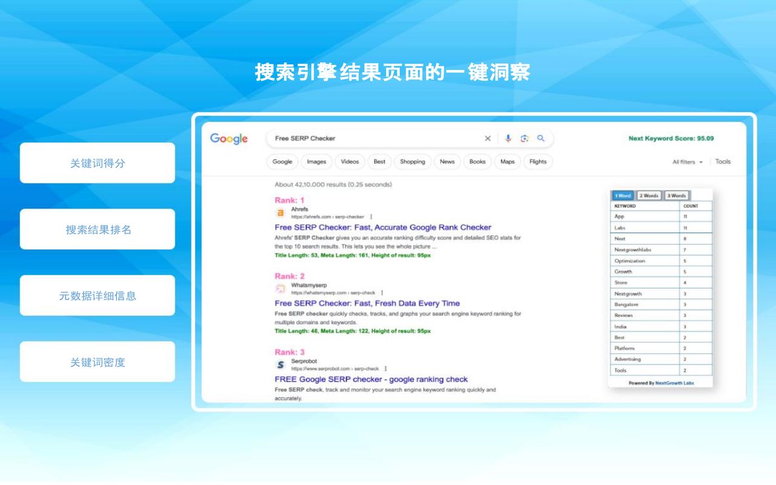Select the 1 Word tab
Screen dimensions: 776x485
(x=623, y=196)
